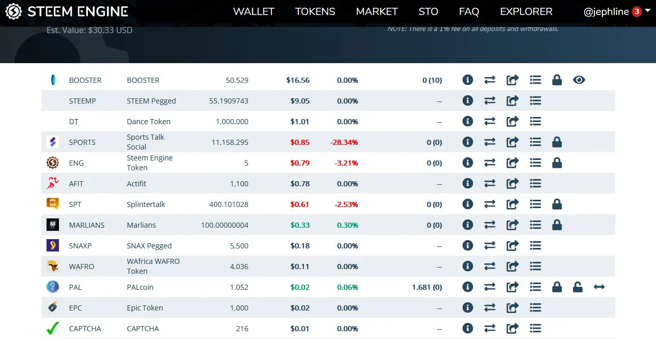Open trade arrows for AFIT token

[490, 183]
